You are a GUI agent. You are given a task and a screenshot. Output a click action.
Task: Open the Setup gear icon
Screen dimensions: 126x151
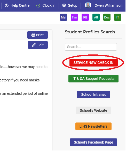[64, 5]
